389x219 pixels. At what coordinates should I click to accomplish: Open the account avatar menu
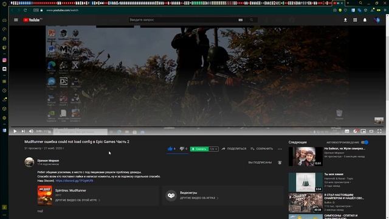[x=377, y=20]
